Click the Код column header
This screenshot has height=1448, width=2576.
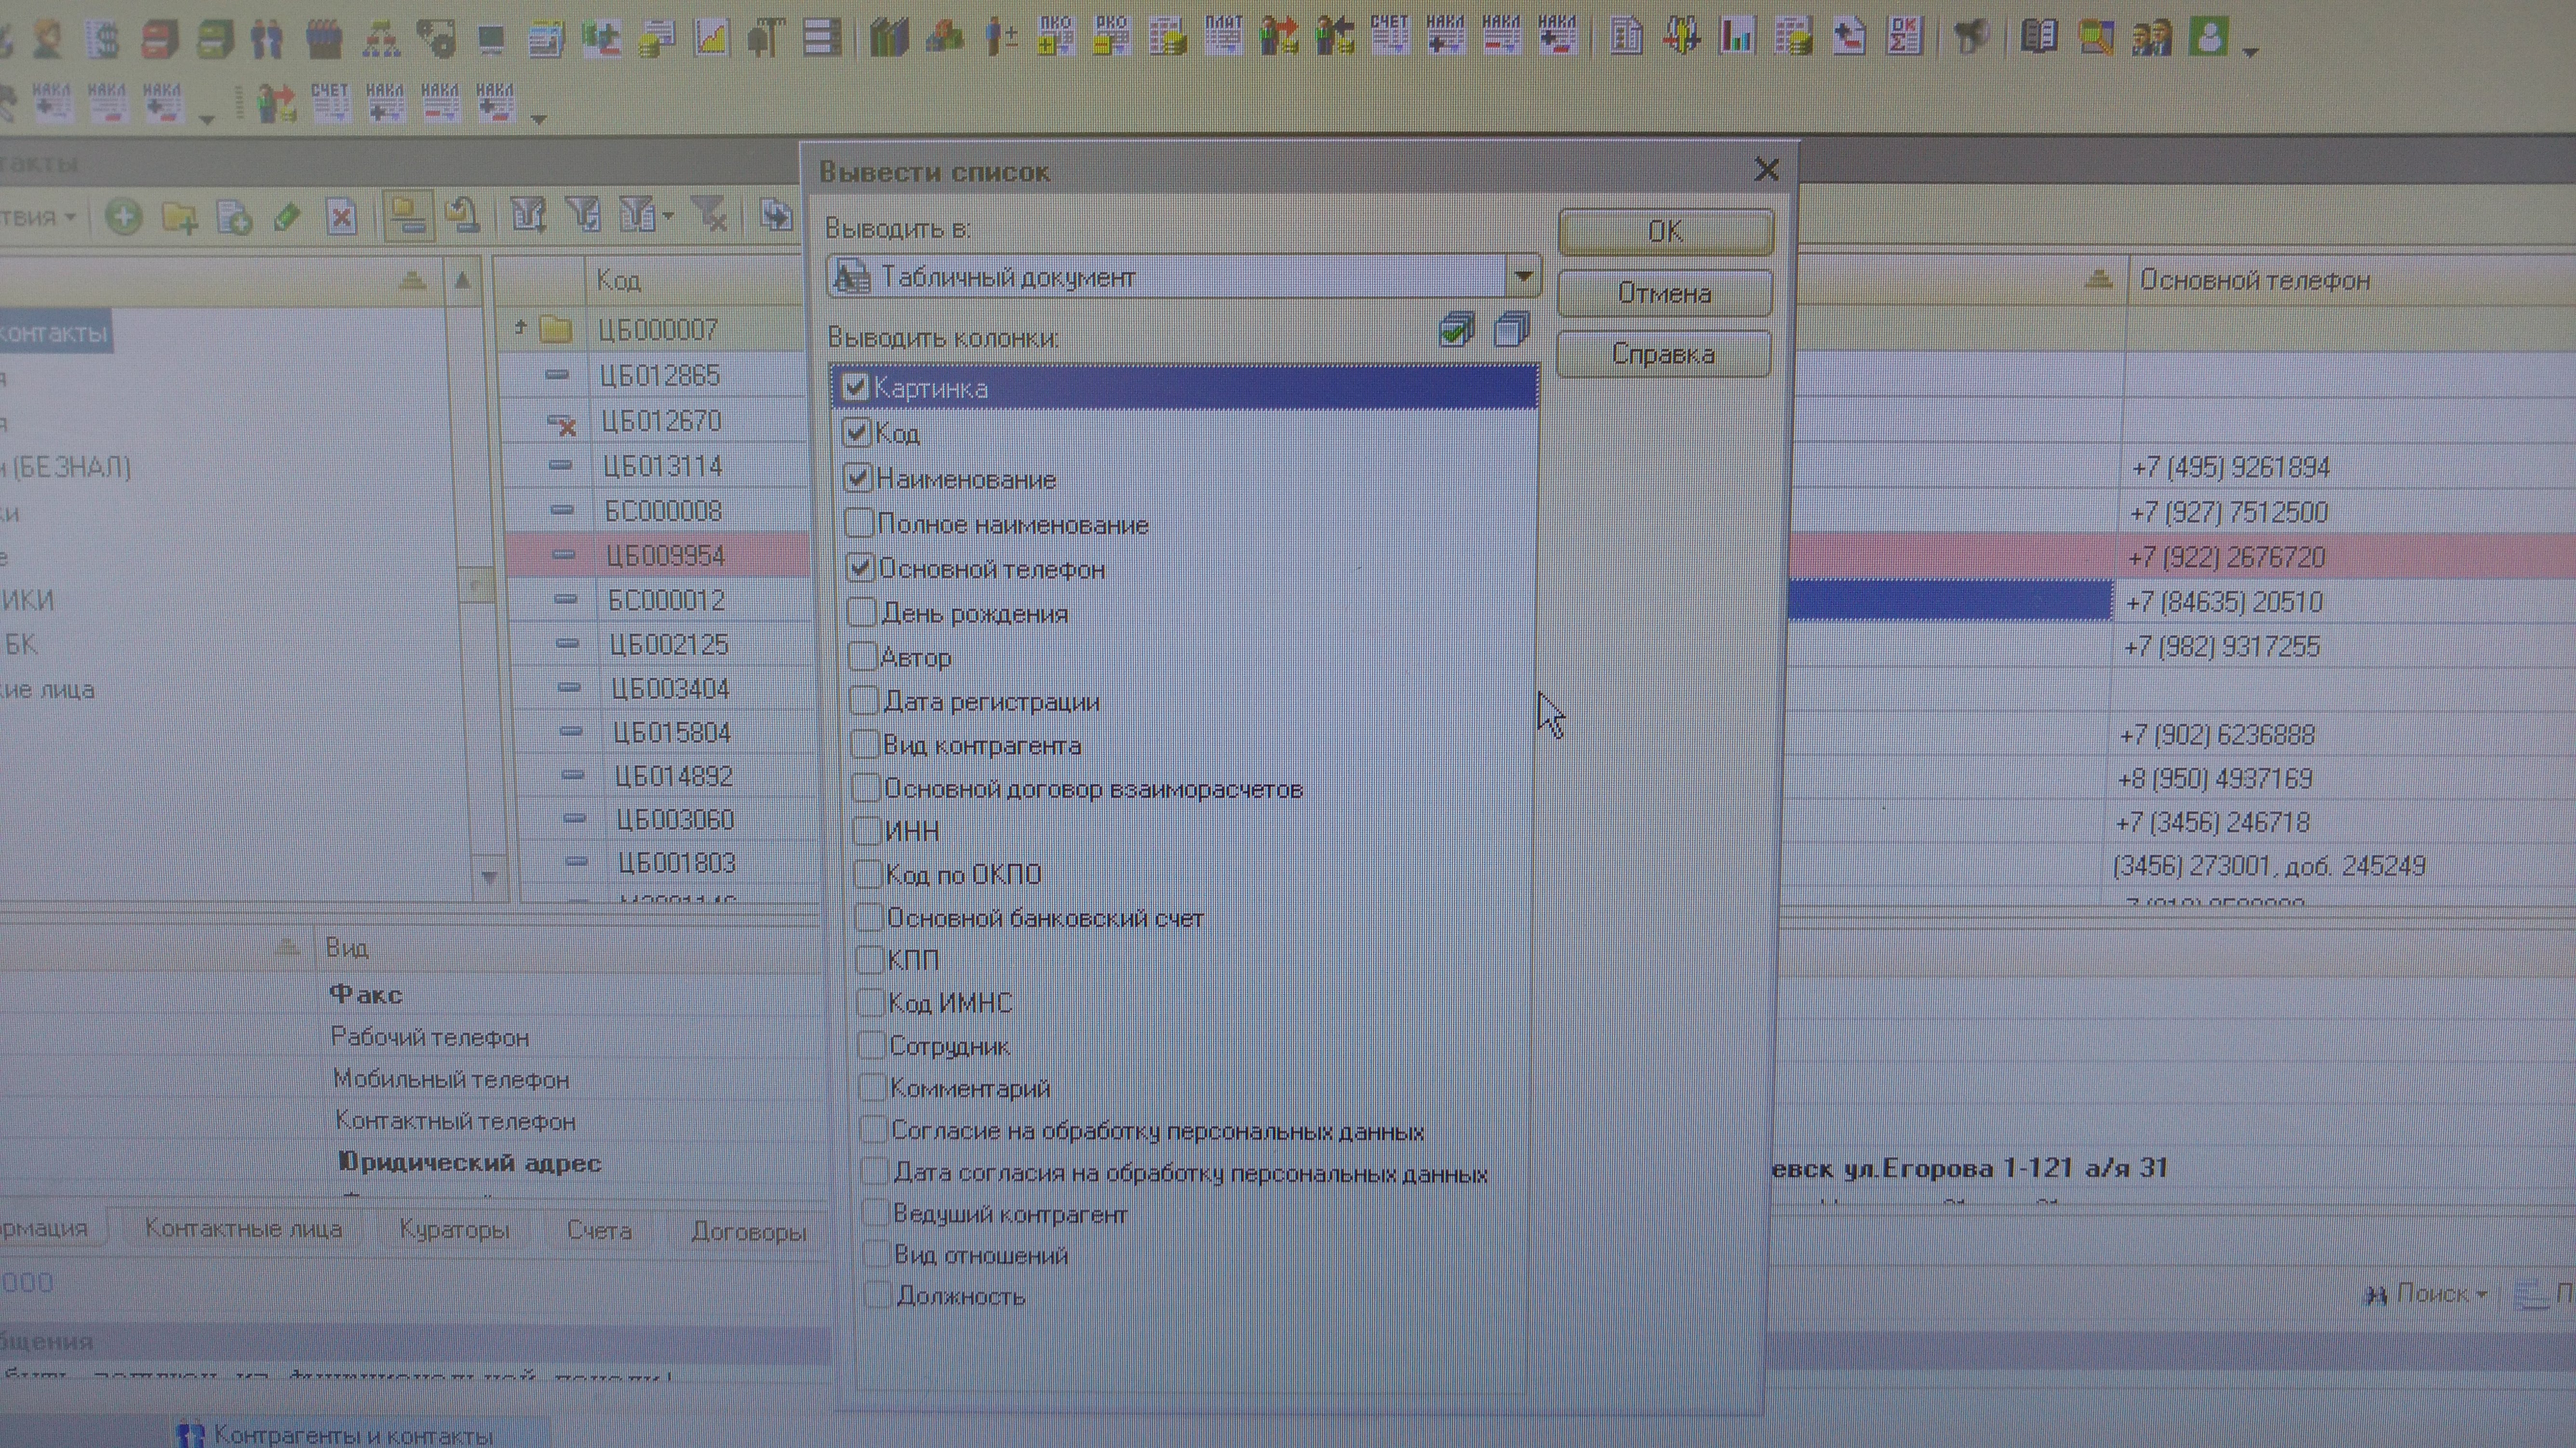click(x=695, y=280)
